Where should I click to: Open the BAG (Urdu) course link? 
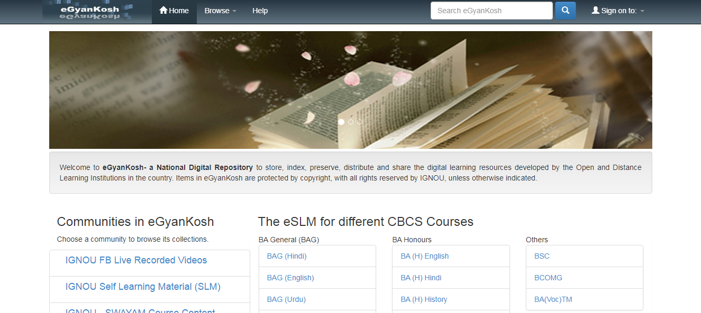286,299
